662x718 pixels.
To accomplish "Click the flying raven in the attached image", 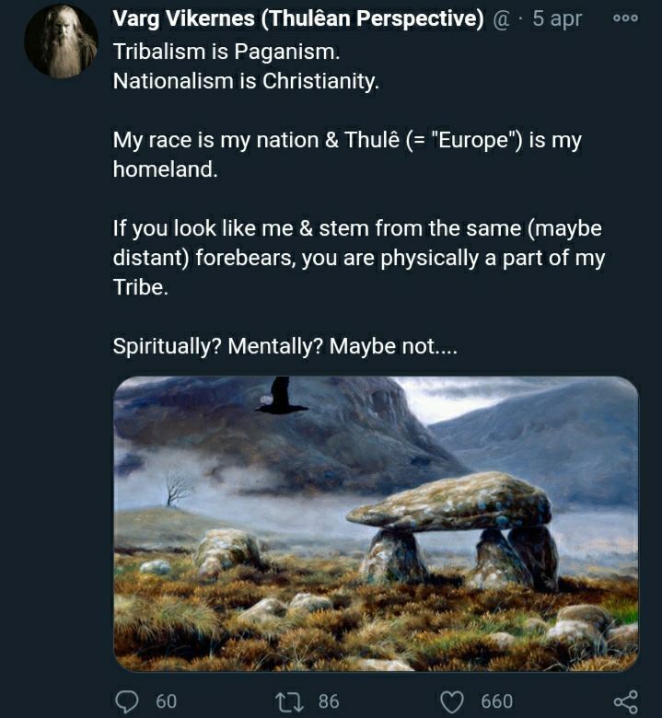I will (x=280, y=397).
